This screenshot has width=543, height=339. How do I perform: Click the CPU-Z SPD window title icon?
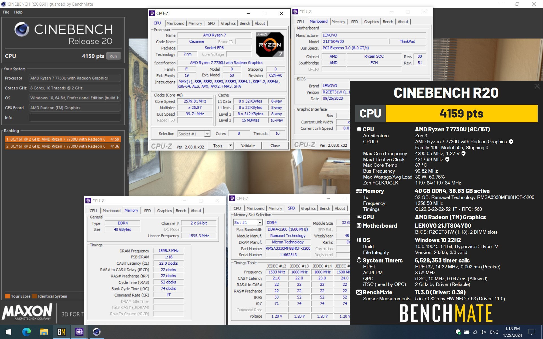pos(232,198)
